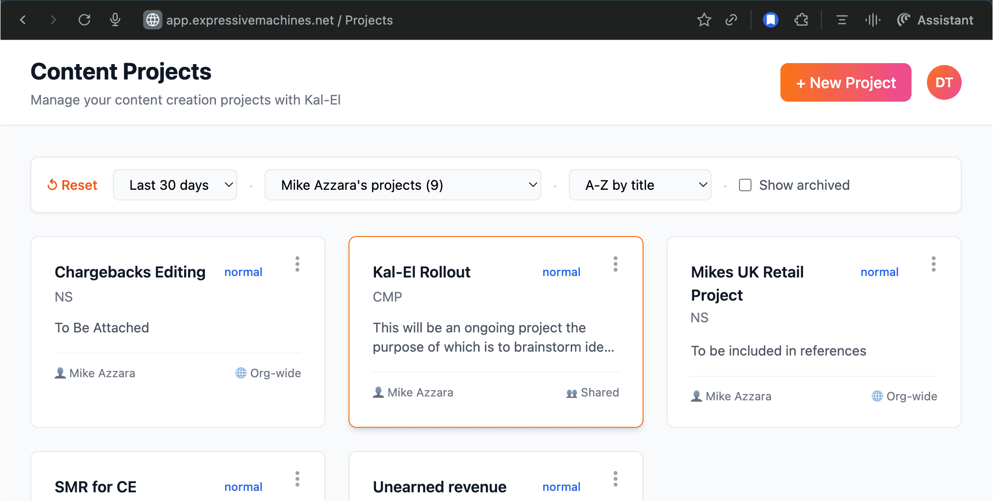This screenshot has height=501, width=993.
Task: Copy the page link using the link icon
Action: pos(731,20)
